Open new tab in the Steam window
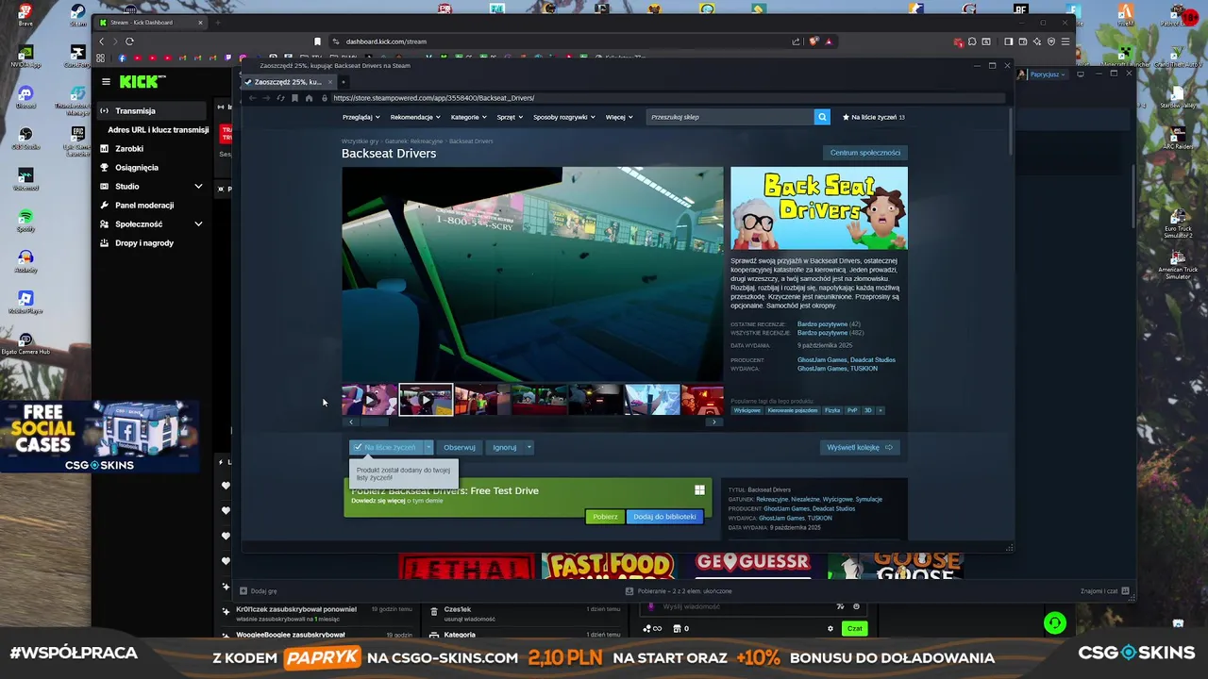Viewport: 1208px width, 679px height. coord(342,82)
